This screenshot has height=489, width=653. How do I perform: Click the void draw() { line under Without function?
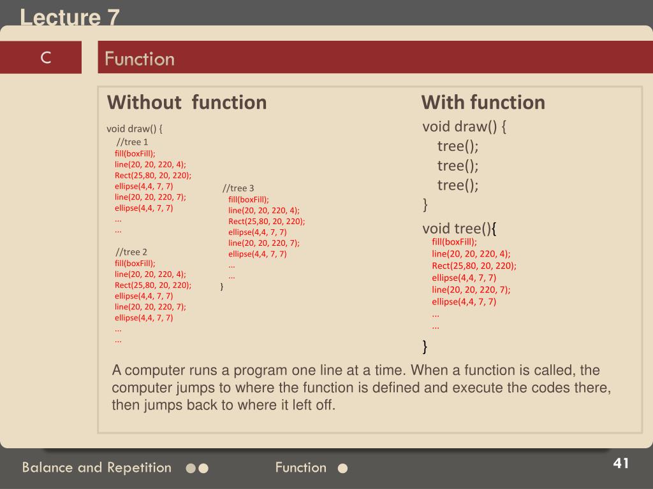(x=134, y=129)
